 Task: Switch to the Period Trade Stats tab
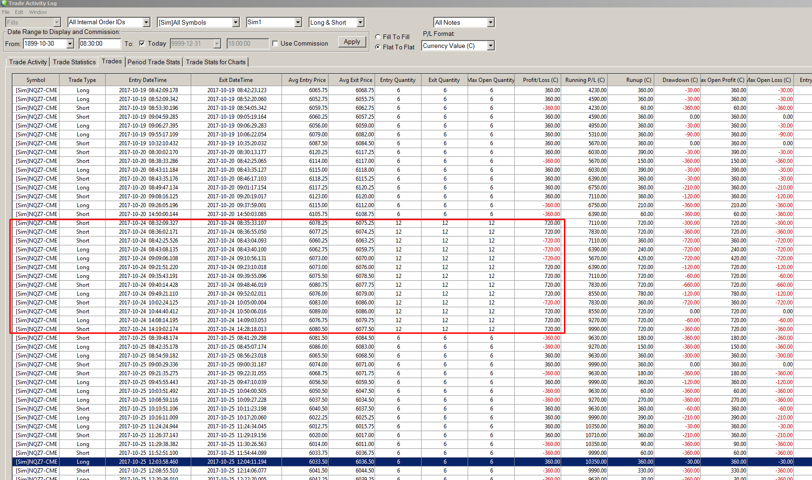pyautogui.click(x=154, y=62)
